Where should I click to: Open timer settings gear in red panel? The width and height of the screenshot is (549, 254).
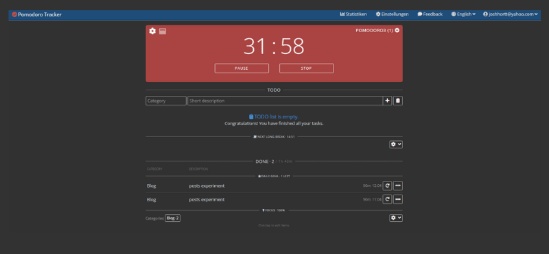(152, 31)
